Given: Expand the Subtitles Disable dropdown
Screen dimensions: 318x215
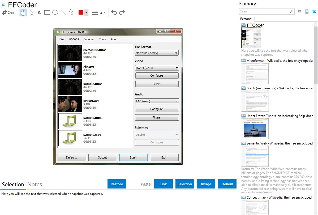Looking at the screenshot, I should (157, 135).
